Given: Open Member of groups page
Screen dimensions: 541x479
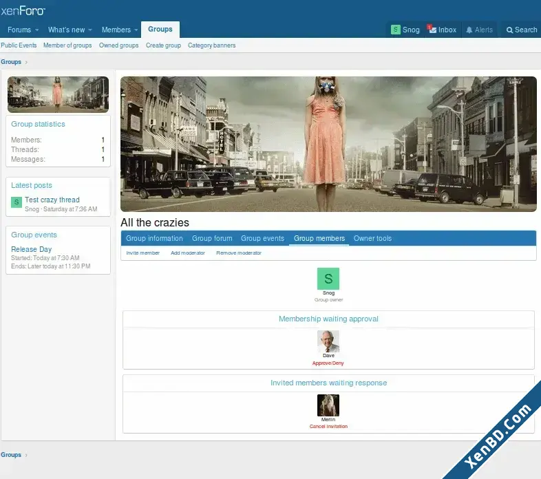Looking at the screenshot, I should pyautogui.click(x=67, y=45).
